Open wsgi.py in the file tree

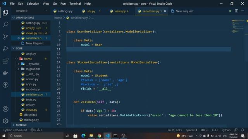31,54
